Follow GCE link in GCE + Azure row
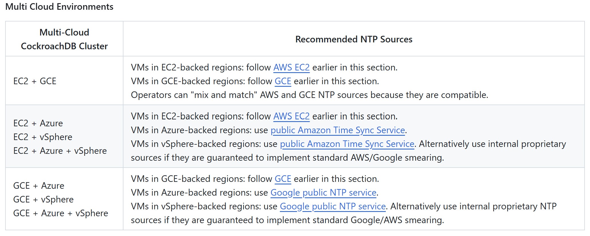The height and width of the screenshot is (236, 590). (283, 179)
